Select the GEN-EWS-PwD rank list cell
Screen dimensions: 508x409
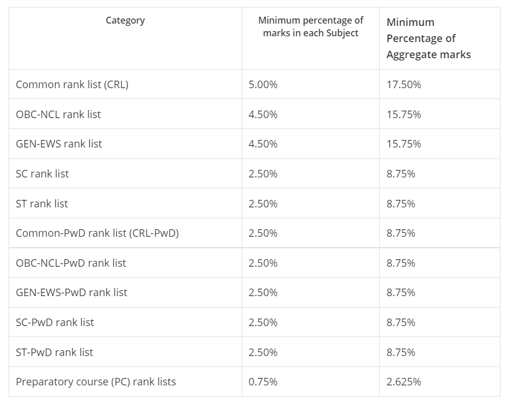point(71,293)
